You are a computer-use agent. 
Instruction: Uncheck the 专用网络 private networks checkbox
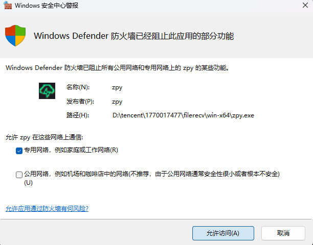point(19,151)
